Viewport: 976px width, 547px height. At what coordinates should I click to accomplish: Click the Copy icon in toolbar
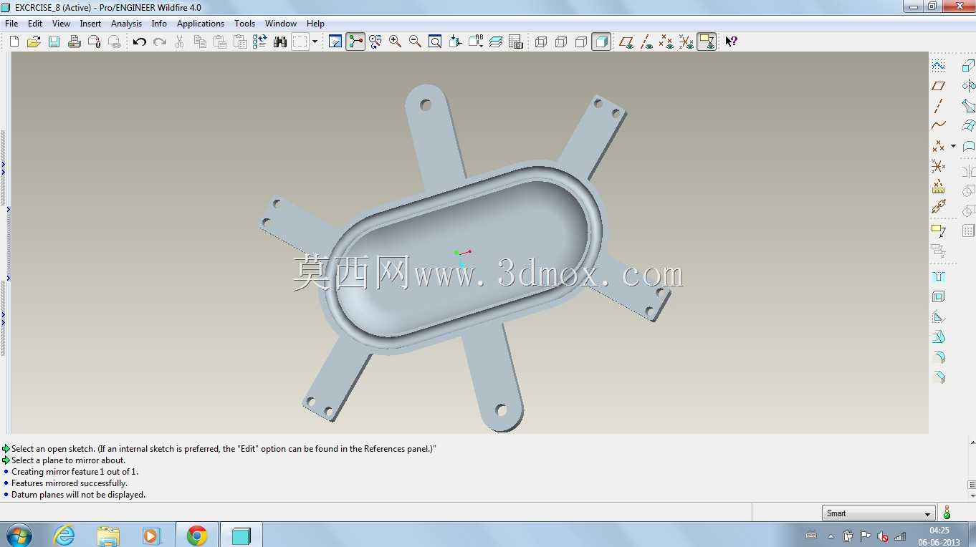click(x=200, y=42)
